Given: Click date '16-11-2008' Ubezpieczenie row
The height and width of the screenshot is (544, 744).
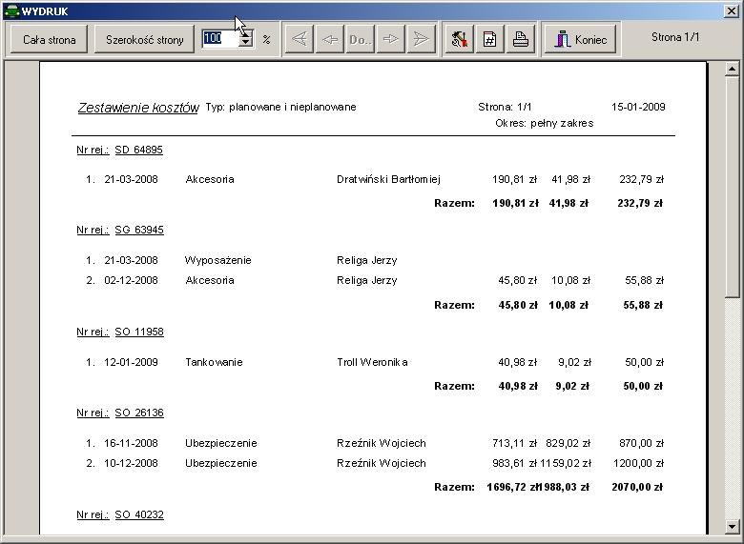Looking at the screenshot, I should pyautogui.click(x=131, y=443).
